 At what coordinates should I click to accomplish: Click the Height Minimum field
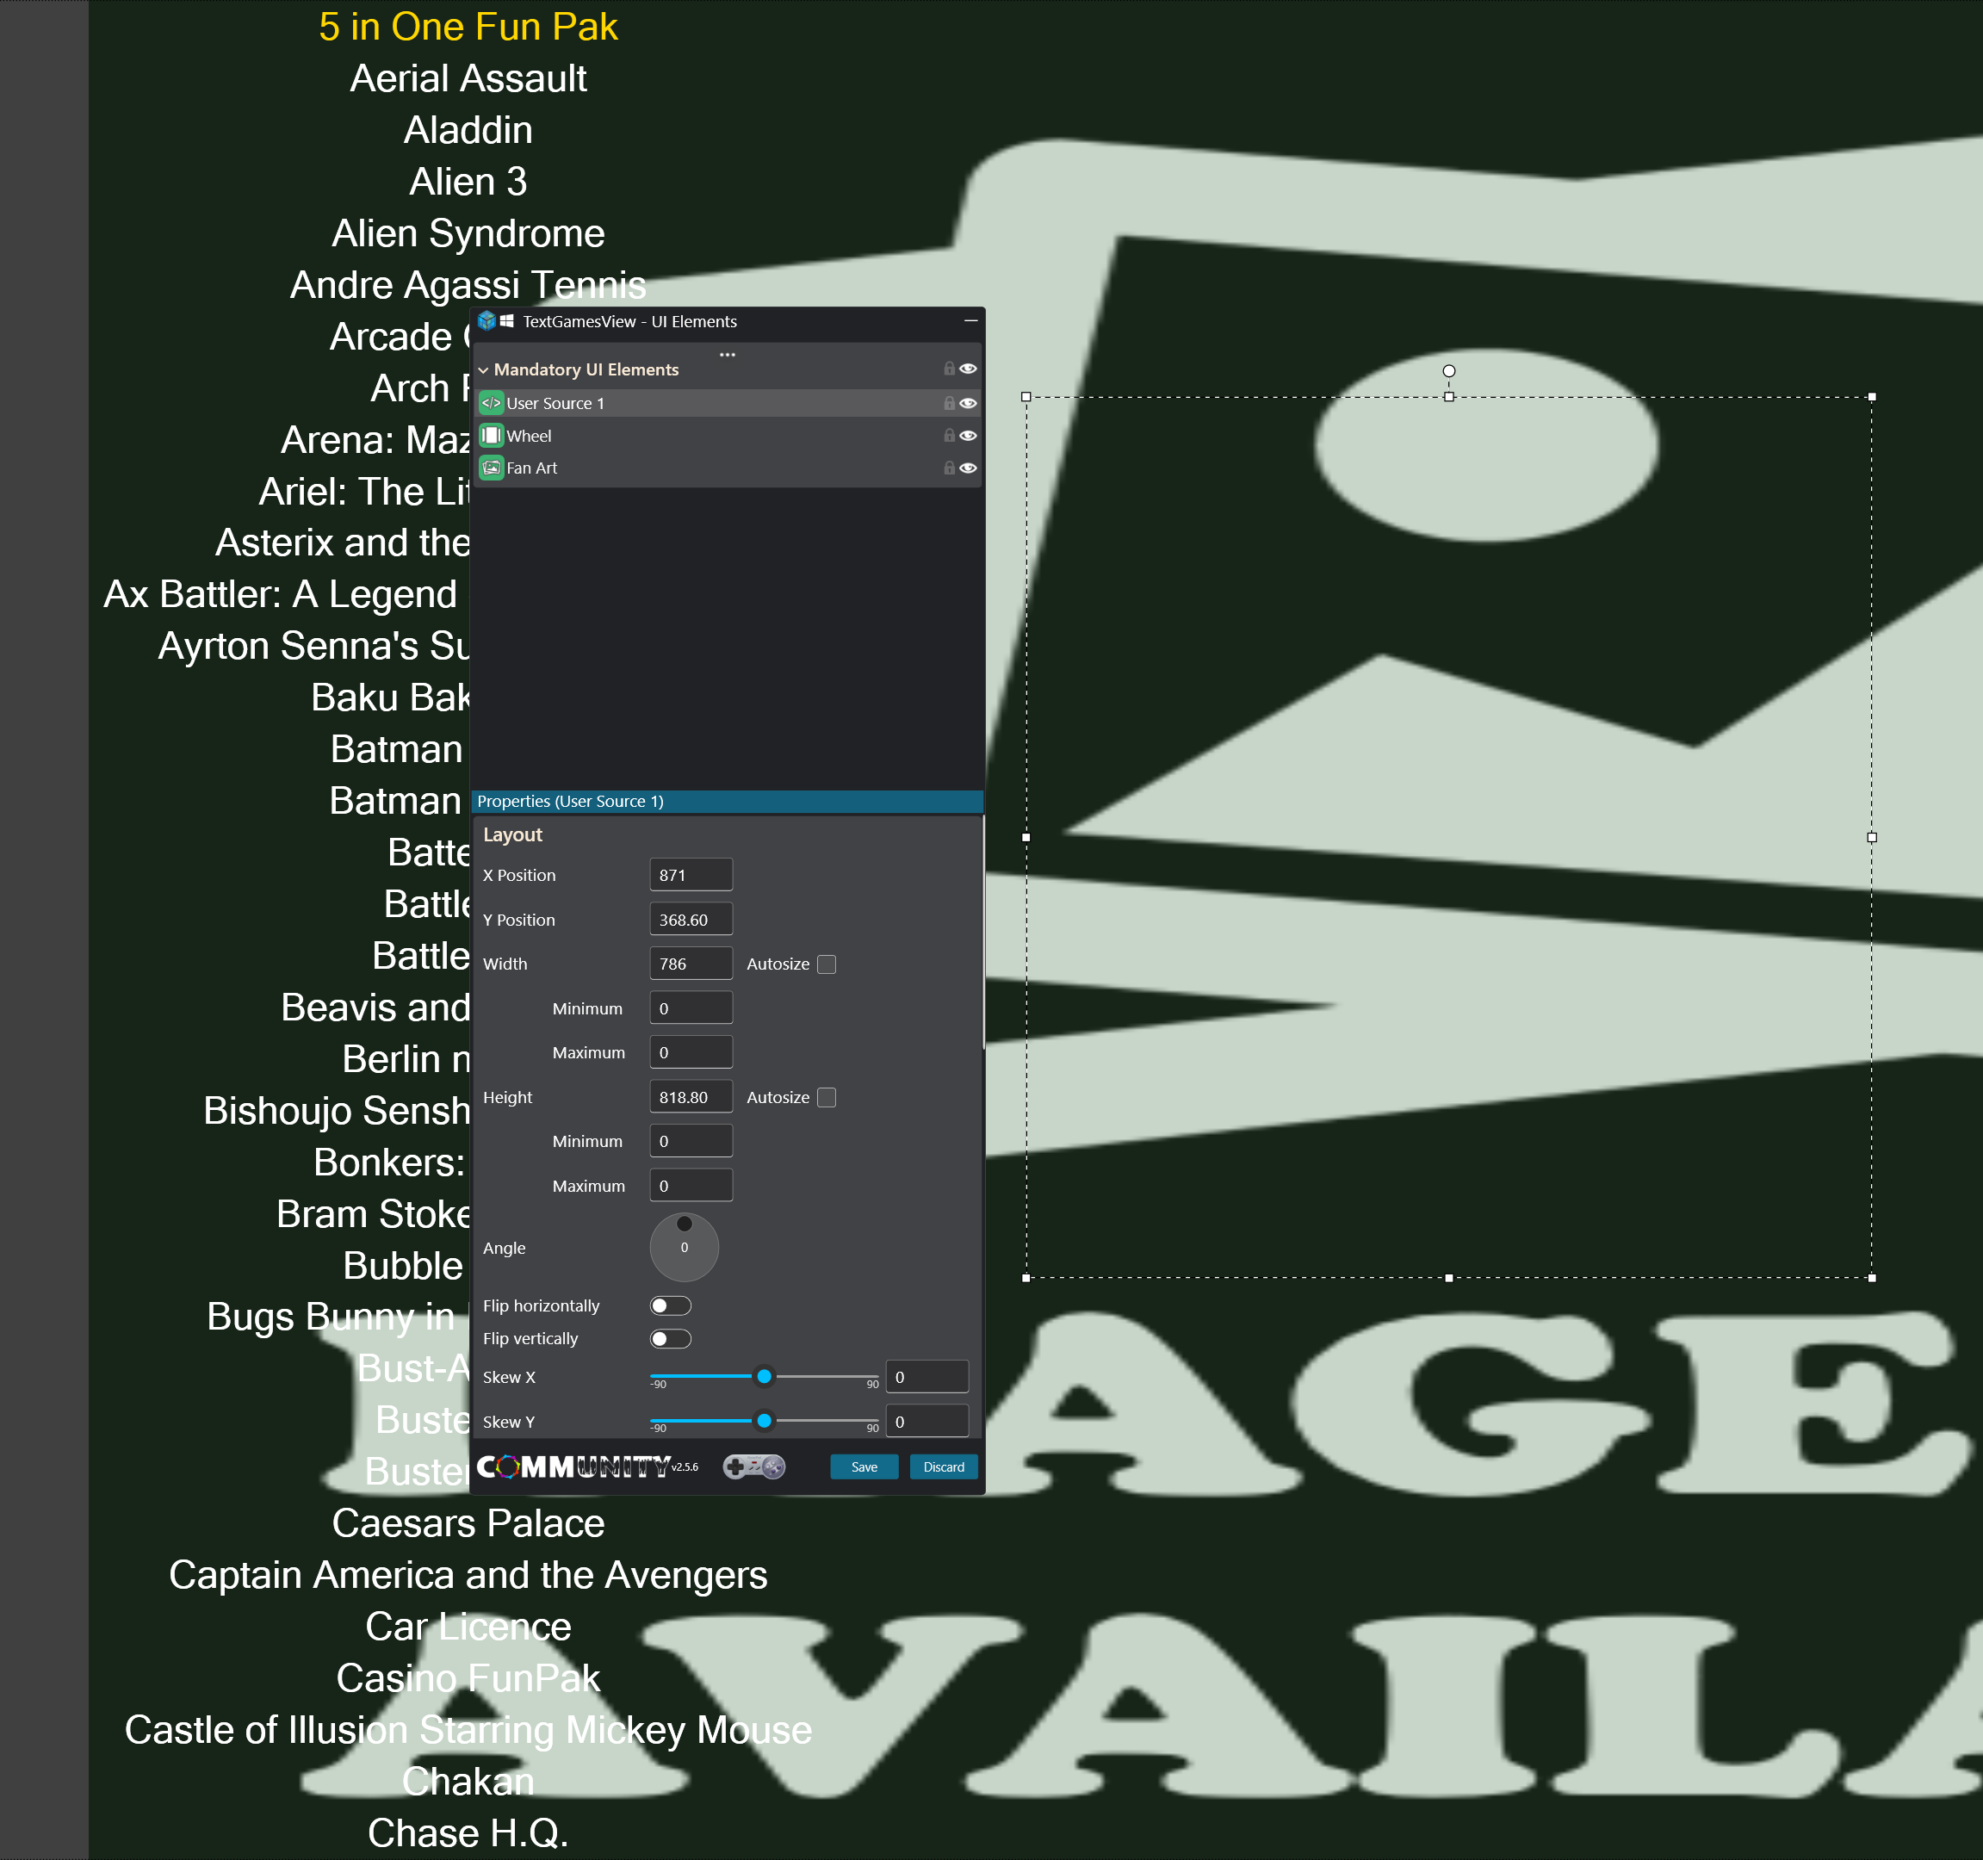(691, 1141)
